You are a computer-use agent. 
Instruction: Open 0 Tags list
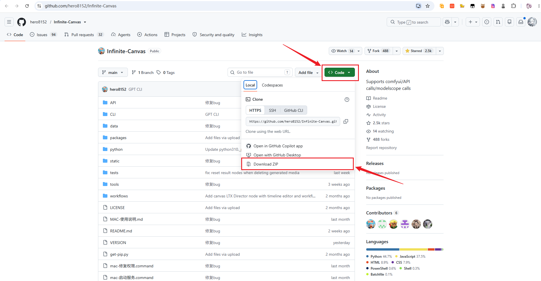pyautogui.click(x=166, y=73)
